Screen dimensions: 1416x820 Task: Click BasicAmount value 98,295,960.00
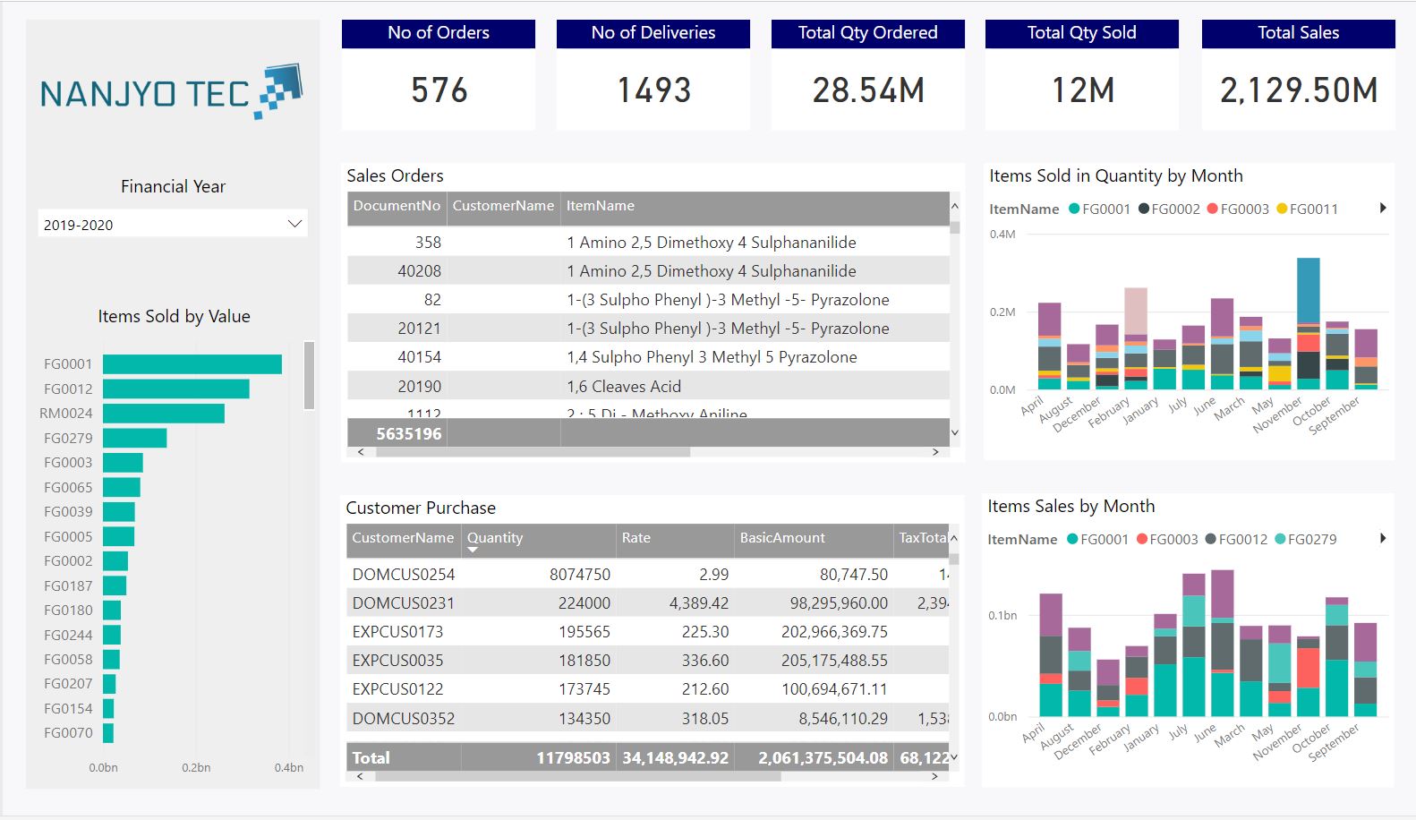[x=839, y=602]
